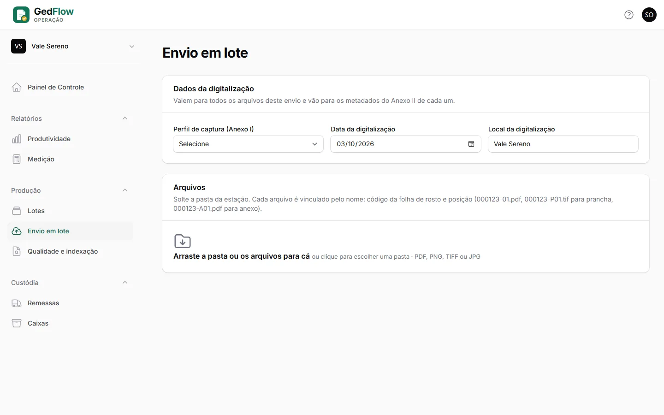Screen dimensions: 664x415
Task: Click 'Arraste a pasta ou os arquivos para cá'
Action: coord(242,256)
